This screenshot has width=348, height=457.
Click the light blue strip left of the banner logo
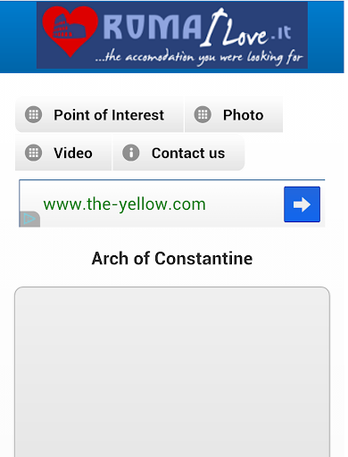(x=18, y=37)
